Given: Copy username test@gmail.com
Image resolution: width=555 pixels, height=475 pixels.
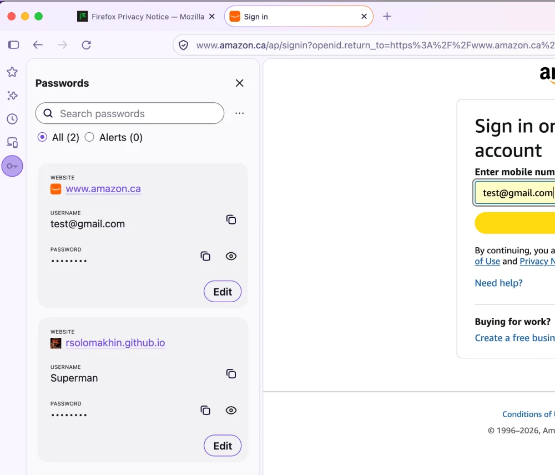Looking at the screenshot, I should pos(231,219).
